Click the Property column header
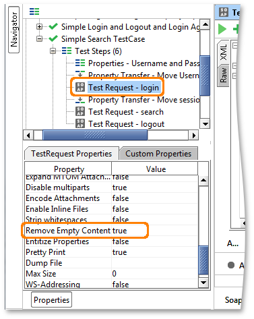This screenshot has width=254, height=319. coord(68,169)
